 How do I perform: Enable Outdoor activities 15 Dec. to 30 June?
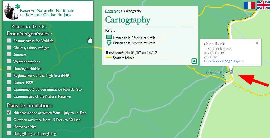pos(9,119)
